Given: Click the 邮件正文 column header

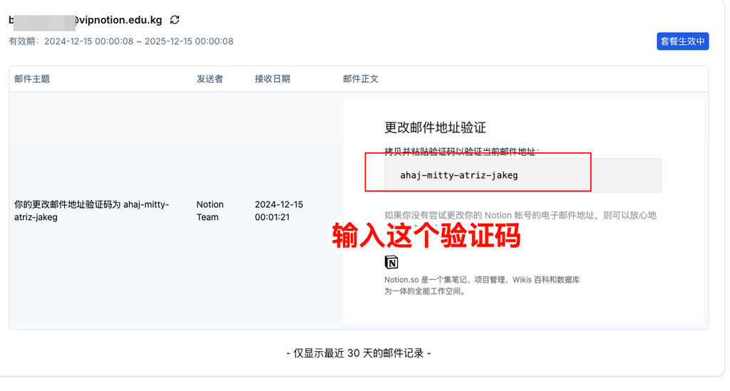Looking at the screenshot, I should [361, 78].
